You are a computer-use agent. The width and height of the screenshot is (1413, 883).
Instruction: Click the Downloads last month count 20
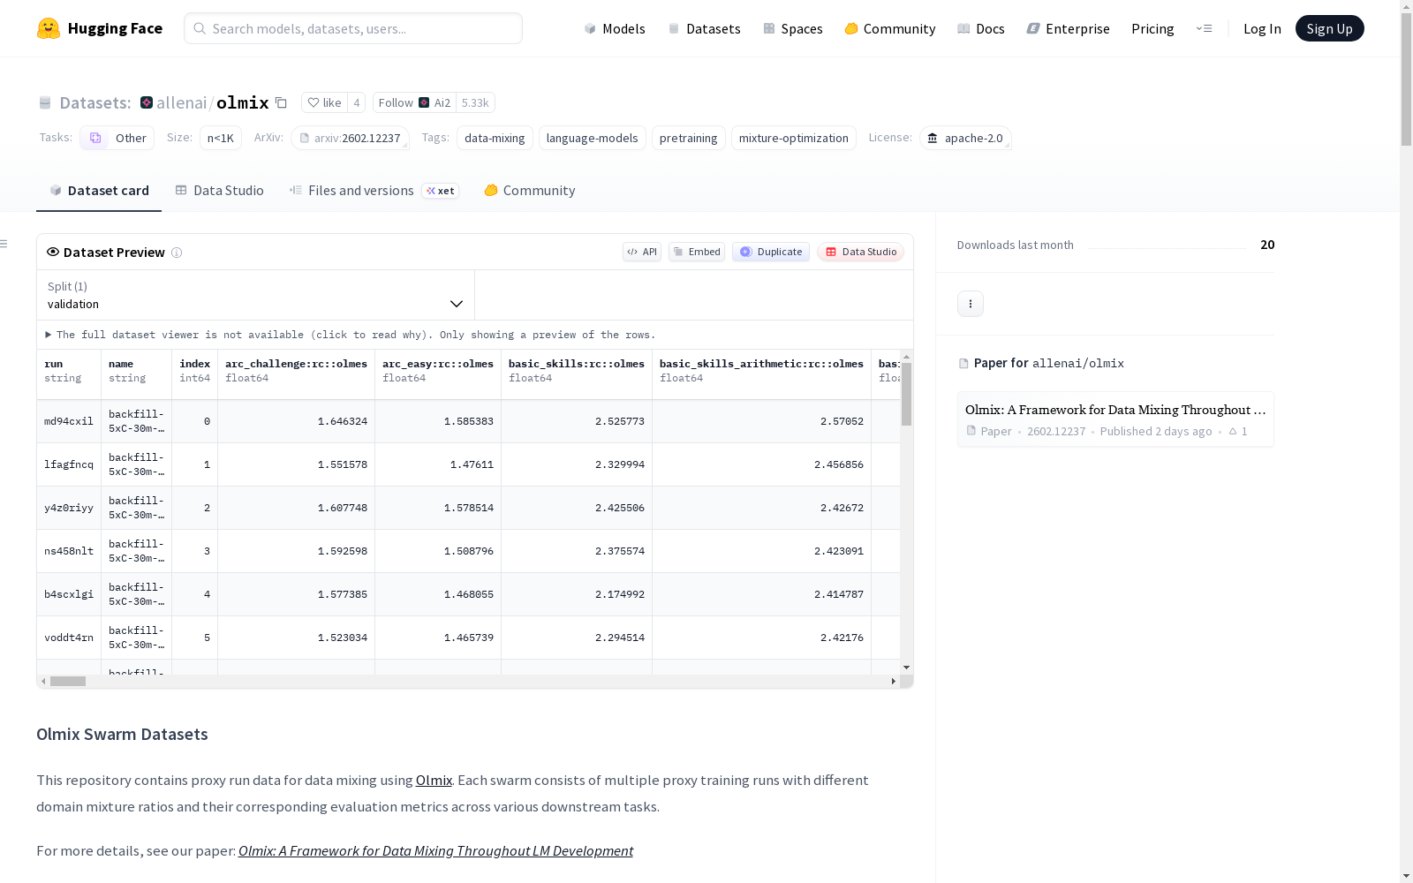coord(1267,245)
